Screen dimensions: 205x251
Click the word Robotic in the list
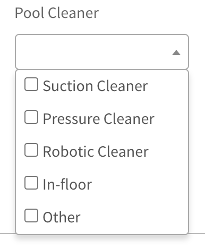[x=69, y=151]
